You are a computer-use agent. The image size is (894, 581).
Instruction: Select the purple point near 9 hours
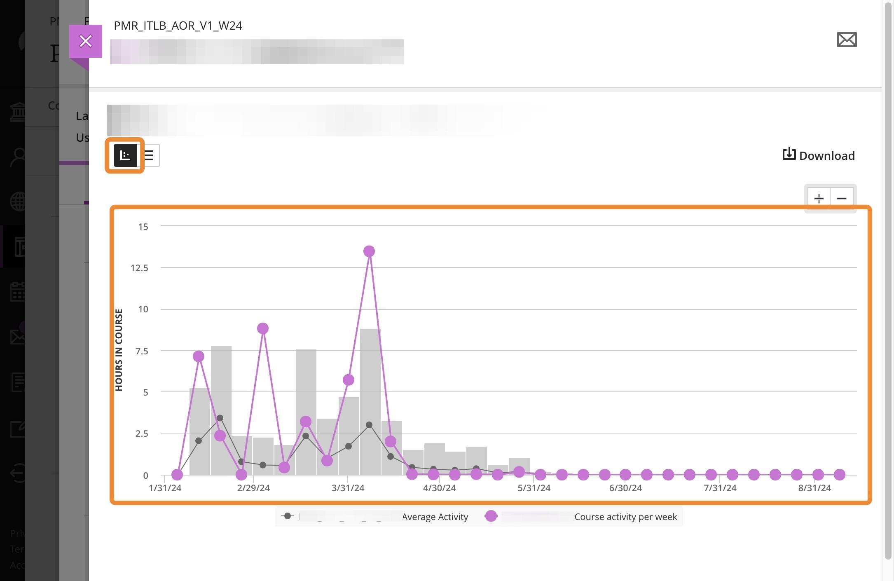pyautogui.click(x=263, y=328)
